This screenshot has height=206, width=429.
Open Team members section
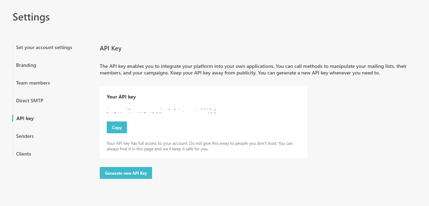[33, 83]
